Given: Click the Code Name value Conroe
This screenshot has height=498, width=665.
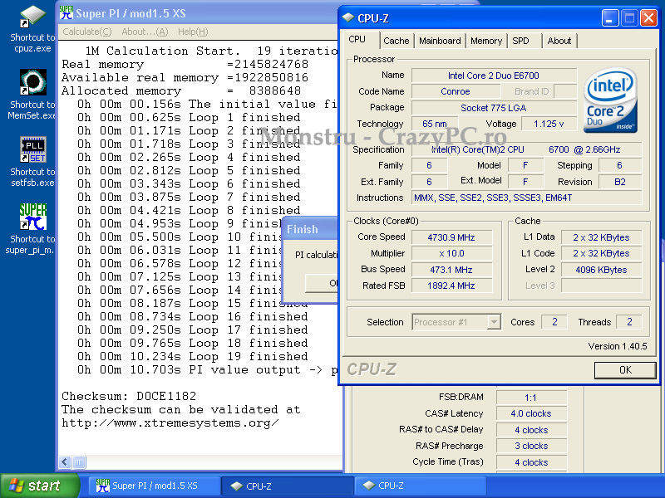Looking at the screenshot, I should click(x=456, y=91).
